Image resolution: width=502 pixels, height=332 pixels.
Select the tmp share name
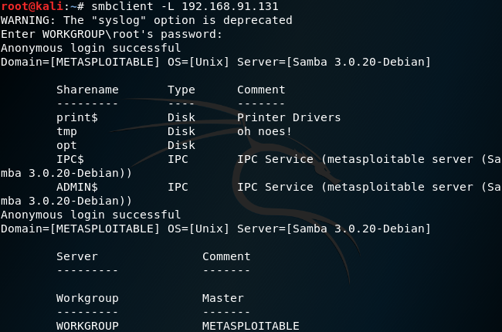[66, 132]
